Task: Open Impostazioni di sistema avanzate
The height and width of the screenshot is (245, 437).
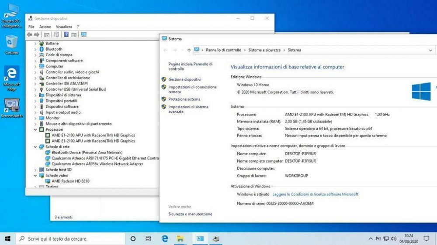Action: pos(188,109)
